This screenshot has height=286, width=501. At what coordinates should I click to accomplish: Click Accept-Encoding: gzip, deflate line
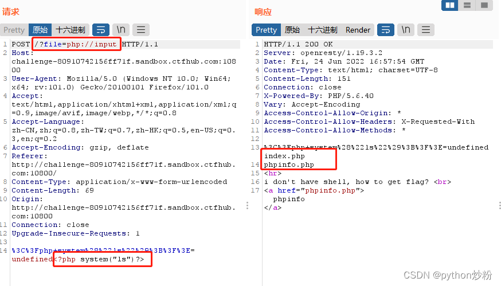80,148
